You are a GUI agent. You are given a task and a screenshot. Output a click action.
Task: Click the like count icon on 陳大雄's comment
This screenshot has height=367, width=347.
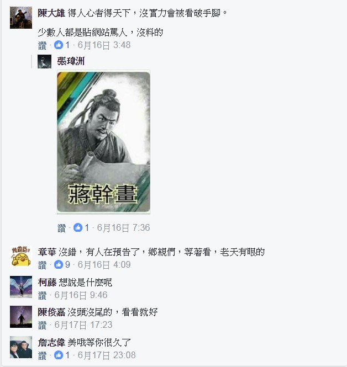pos(59,45)
